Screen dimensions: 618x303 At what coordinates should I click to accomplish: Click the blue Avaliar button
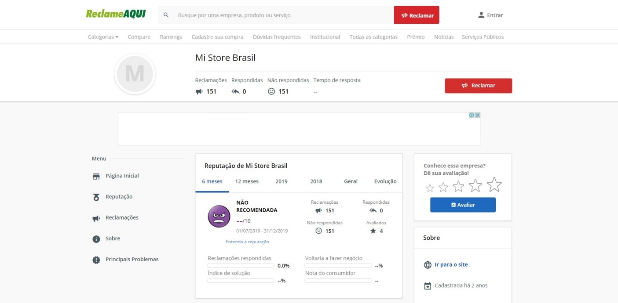[x=463, y=205]
